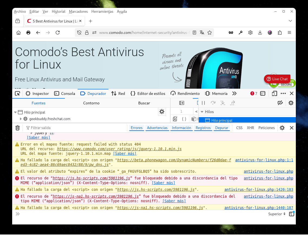Image resolution: width=308 pixels, height=241 pixels.
Task: Toggle pretty print braces icon
Action: click(x=184, y=119)
